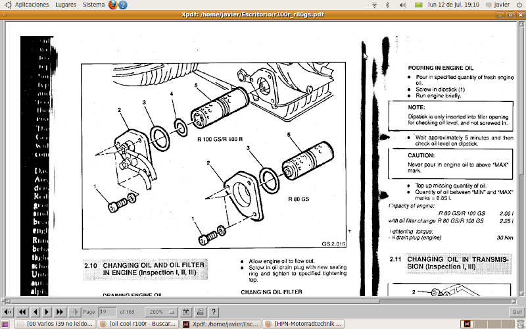Click heading 'CHANGING OIL IN TRANSMISSION'
The height and width of the screenshot is (329, 526).
pos(458,263)
